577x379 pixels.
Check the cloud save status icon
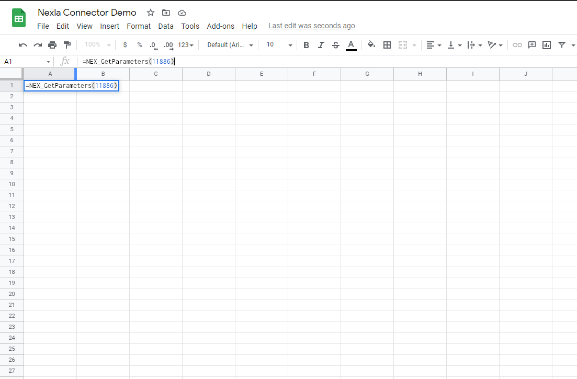182,13
